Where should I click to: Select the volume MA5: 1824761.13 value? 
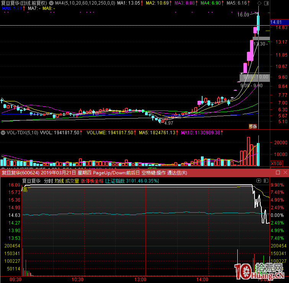[x=157, y=133]
